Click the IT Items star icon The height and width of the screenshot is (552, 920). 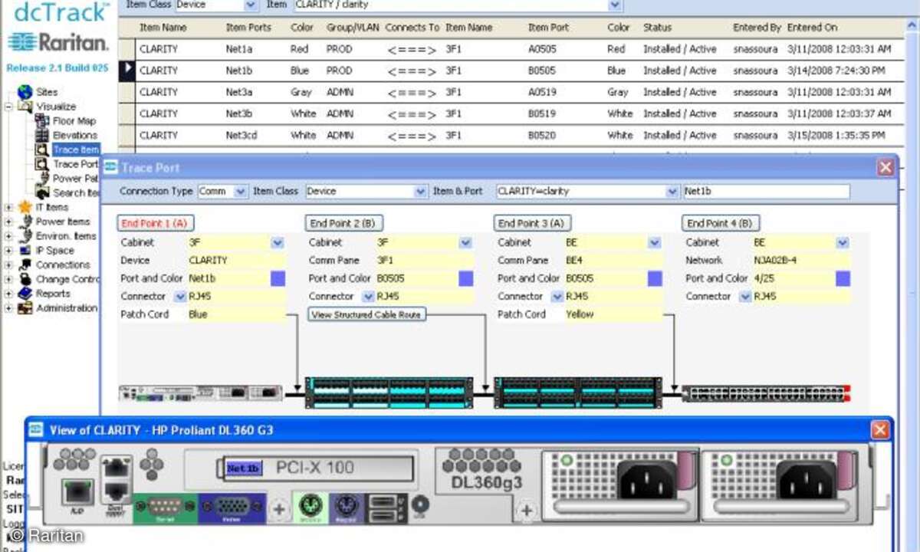[25, 207]
